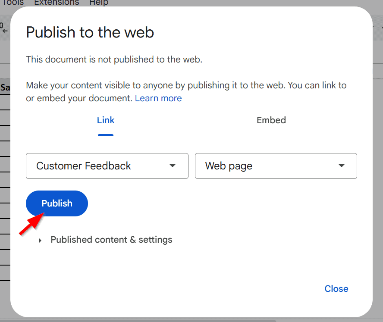Click the decrease decimal places toolbar icon
Image resolution: width=383 pixels, height=322 pixels.
tap(4, 28)
